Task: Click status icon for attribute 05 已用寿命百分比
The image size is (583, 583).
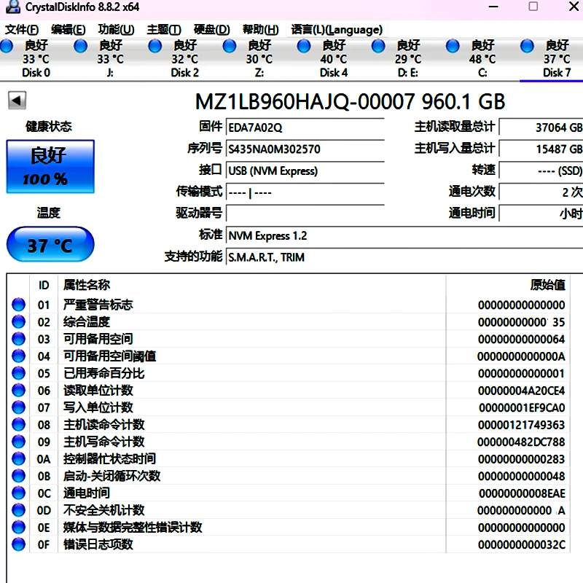Action: click(x=19, y=373)
